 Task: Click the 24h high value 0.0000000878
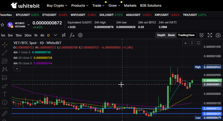[104, 27]
